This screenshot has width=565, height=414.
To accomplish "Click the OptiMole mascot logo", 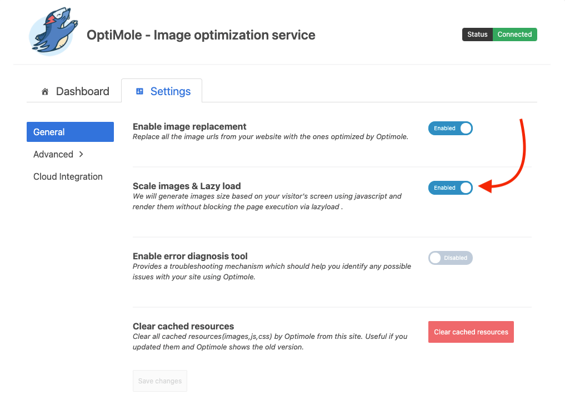I will (53, 31).
